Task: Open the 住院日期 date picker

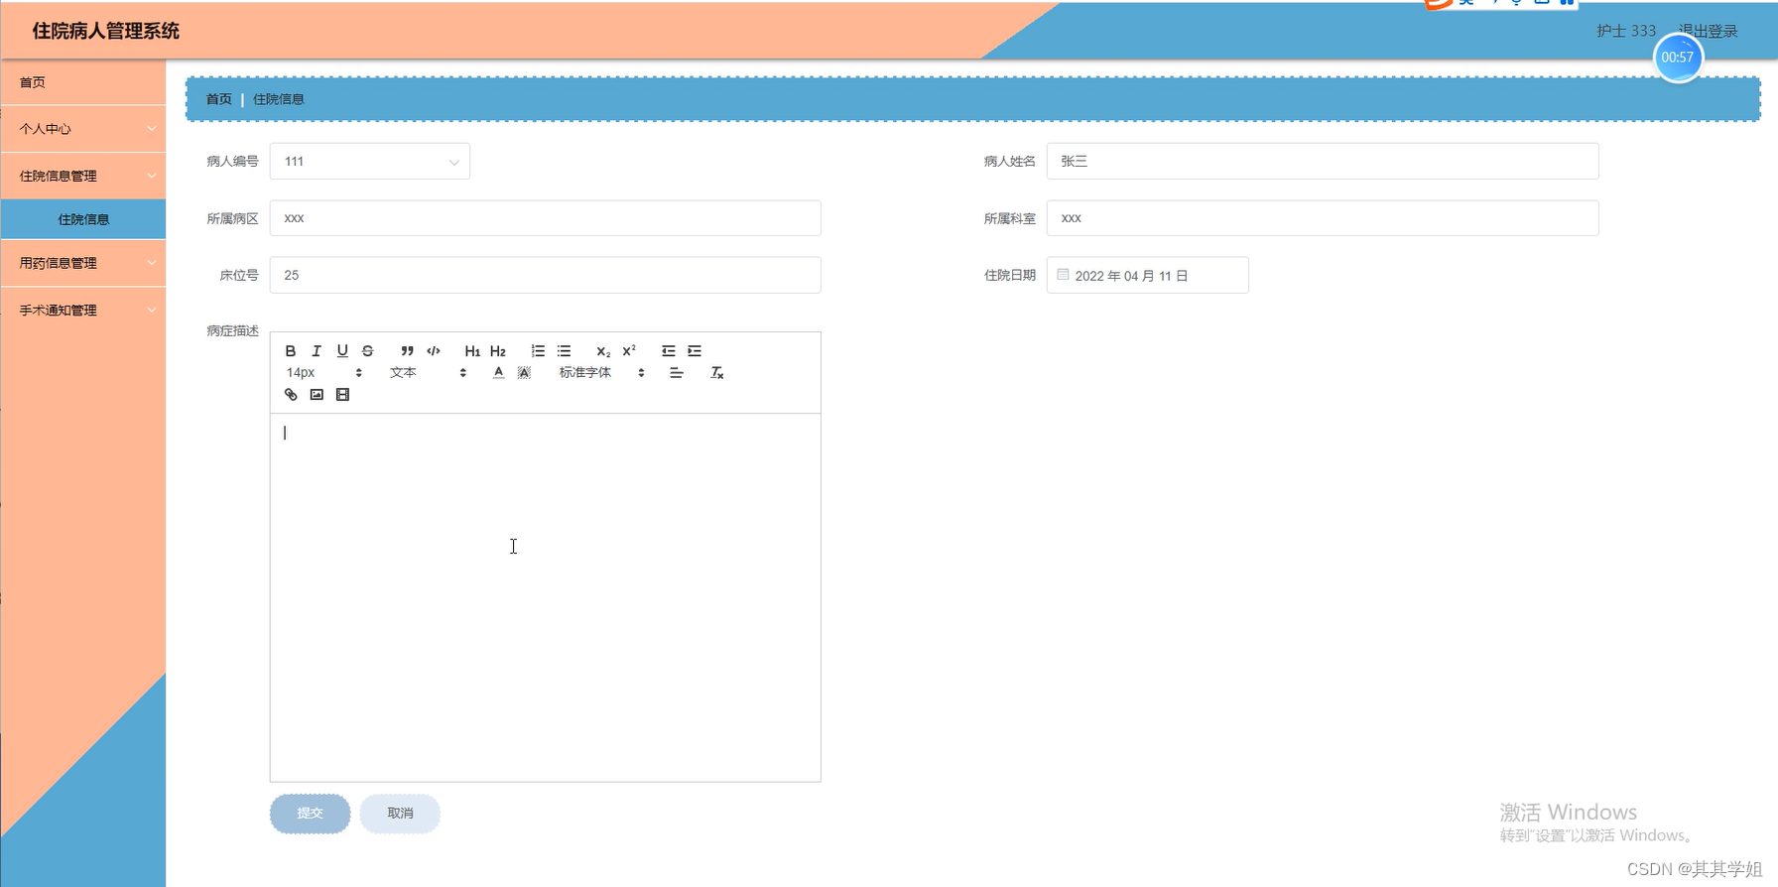Action: [1148, 275]
